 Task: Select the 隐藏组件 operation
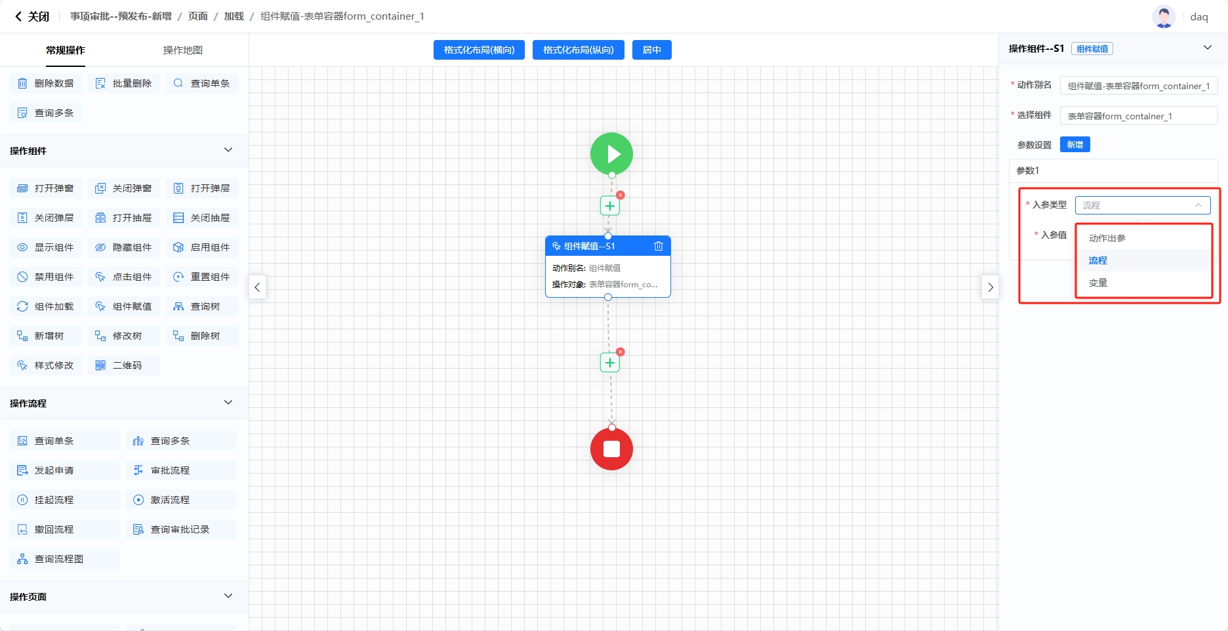coord(124,247)
